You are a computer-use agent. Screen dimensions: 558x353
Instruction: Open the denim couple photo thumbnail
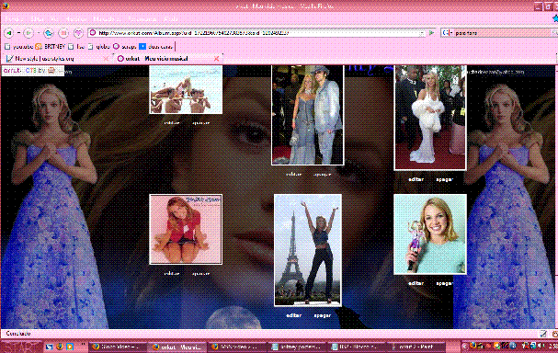[308, 115]
